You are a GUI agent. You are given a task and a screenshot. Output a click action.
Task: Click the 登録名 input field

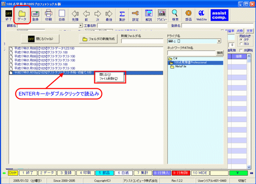click(217, 26)
